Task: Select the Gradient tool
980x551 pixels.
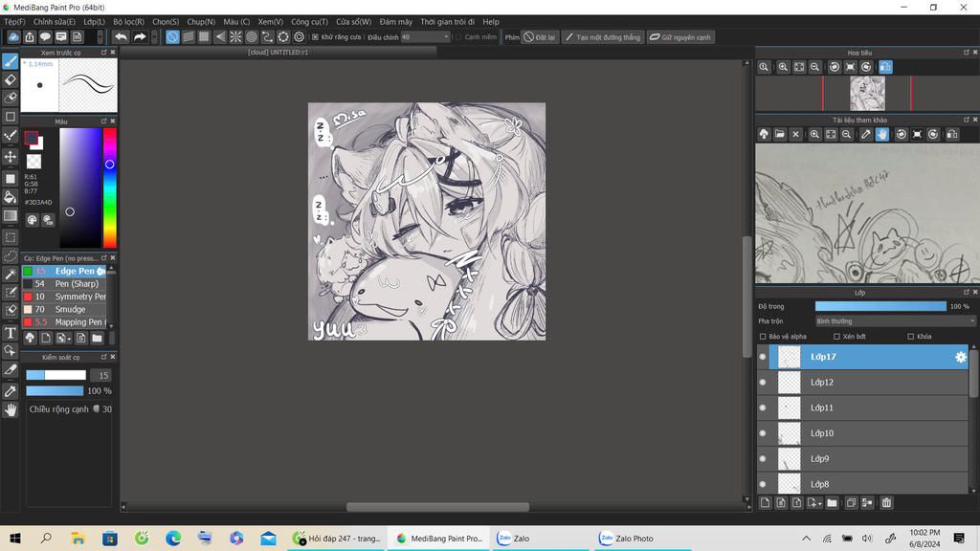Action: [x=10, y=216]
